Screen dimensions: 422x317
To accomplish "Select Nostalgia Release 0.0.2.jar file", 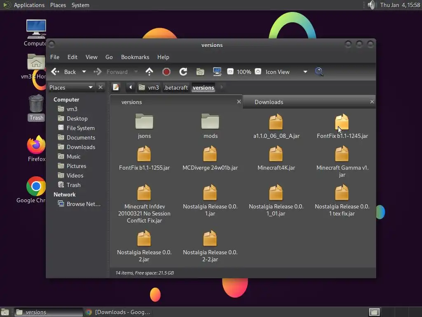I will click(144, 246).
